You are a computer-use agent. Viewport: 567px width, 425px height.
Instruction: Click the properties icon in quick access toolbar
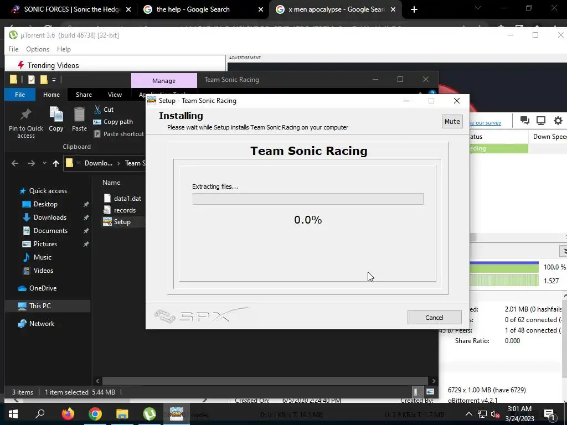click(32, 80)
